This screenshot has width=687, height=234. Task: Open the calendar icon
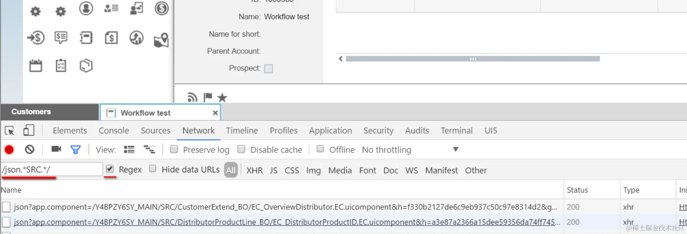coord(36,66)
